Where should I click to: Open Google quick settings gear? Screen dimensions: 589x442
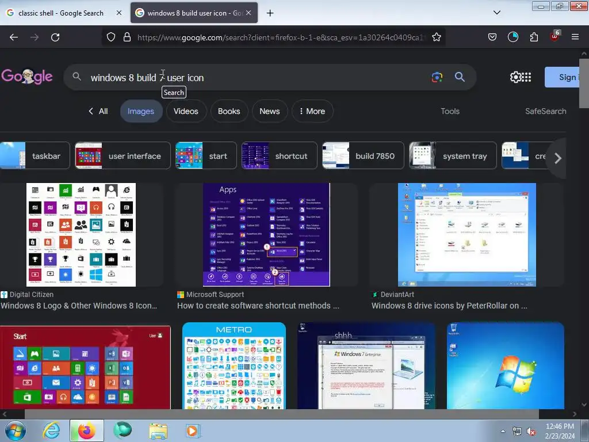pyautogui.click(x=516, y=77)
